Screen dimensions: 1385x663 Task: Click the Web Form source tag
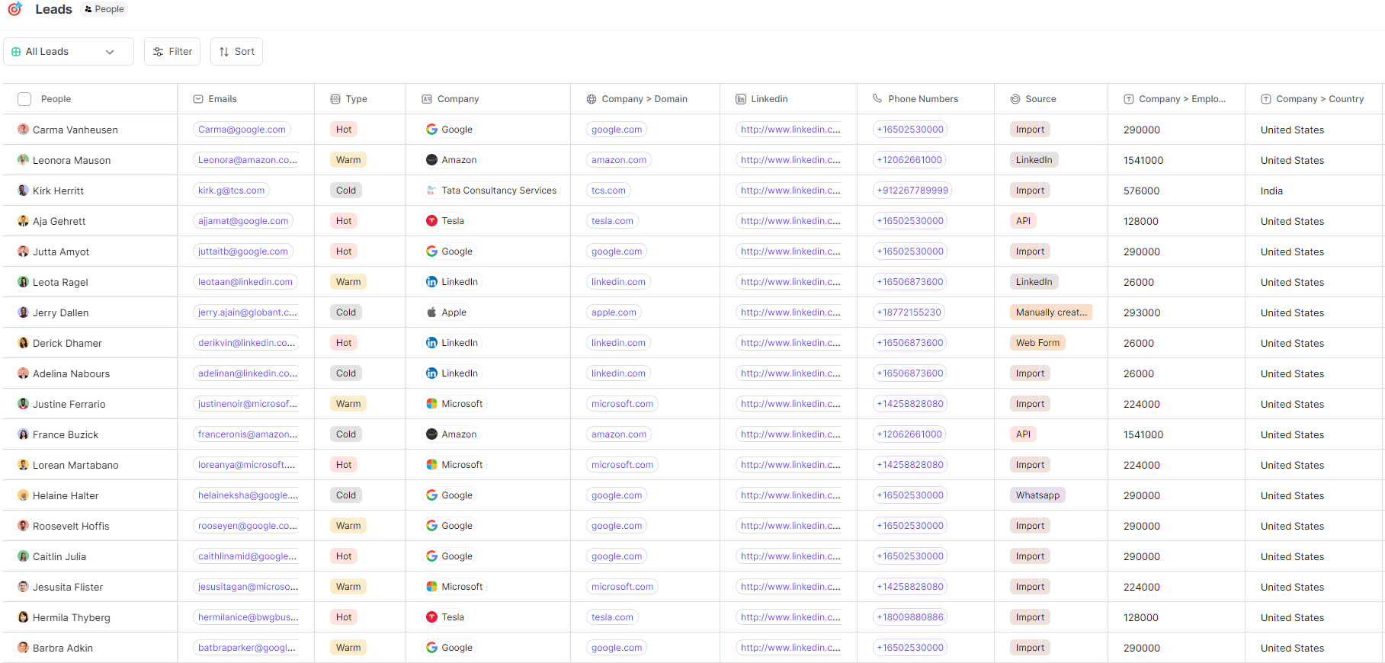pos(1037,343)
